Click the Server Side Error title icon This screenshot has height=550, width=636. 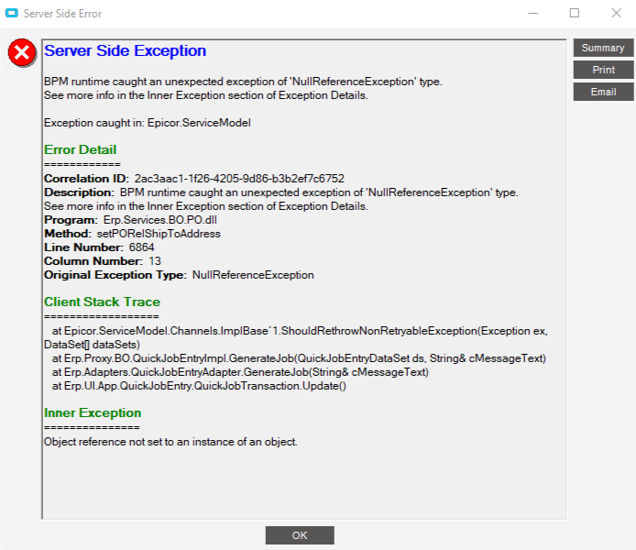[x=12, y=14]
